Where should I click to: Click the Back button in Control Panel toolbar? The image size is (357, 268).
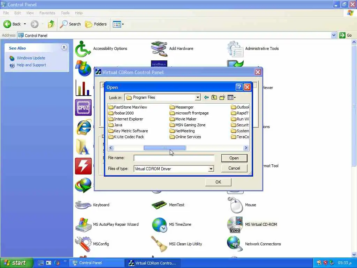pyautogui.click(x=12, y=24)
